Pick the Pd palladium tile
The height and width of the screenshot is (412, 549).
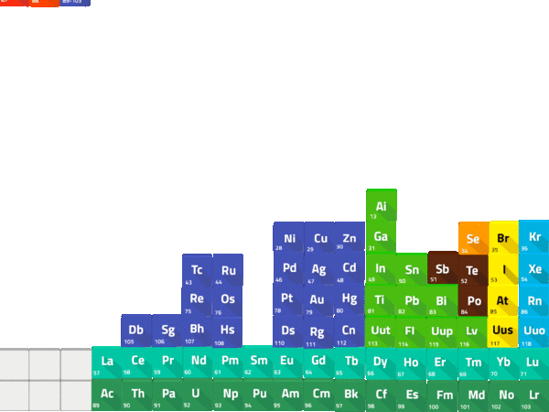click(288, 268)
